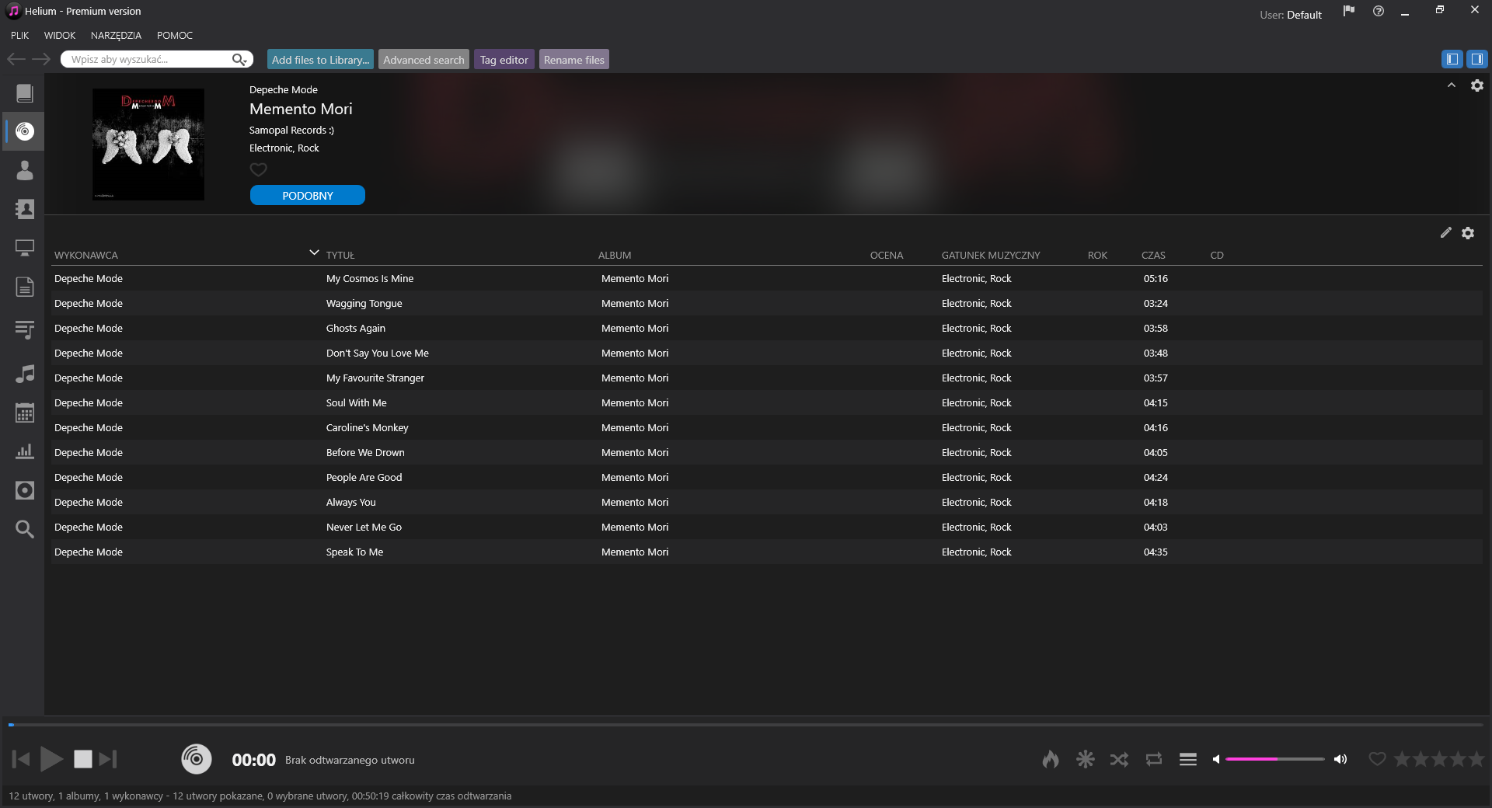This screenshot has height=808, width=1492.
Task: Stop playback with the Stop button
Action: (83, 758)
